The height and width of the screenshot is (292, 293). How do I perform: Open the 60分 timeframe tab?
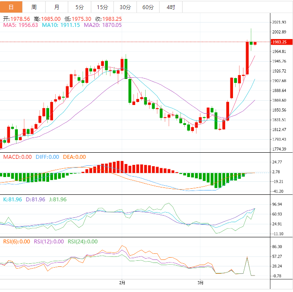coord(148,7)
